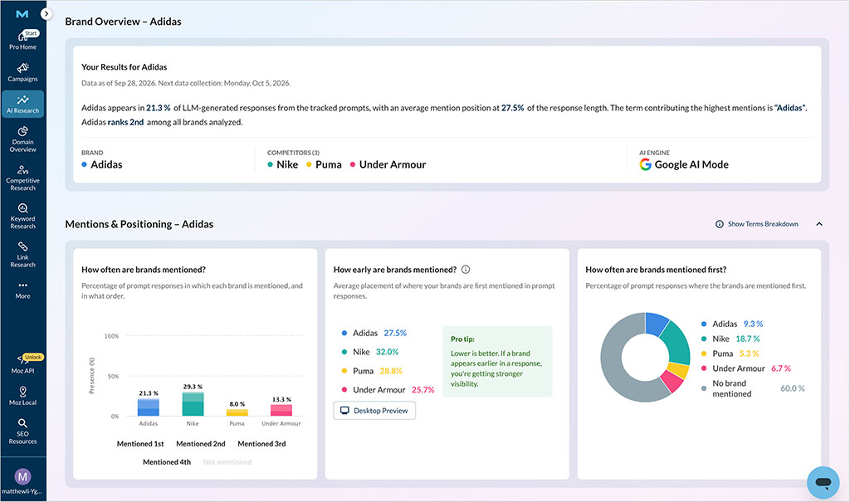The width and height of the screenshot is (850, 502).
Task: Open Domain Overview in sidebar
Action: coord(22,139)
